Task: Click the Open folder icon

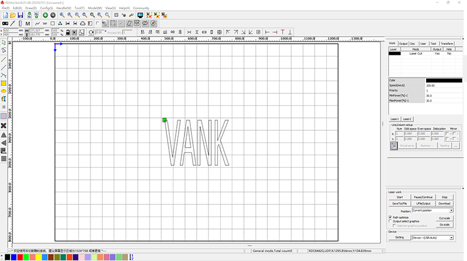Action: (12, 15)
